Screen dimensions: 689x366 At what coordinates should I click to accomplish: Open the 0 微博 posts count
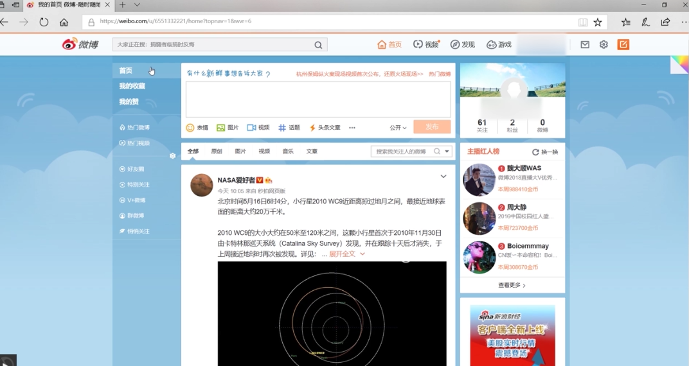point(542,125)
